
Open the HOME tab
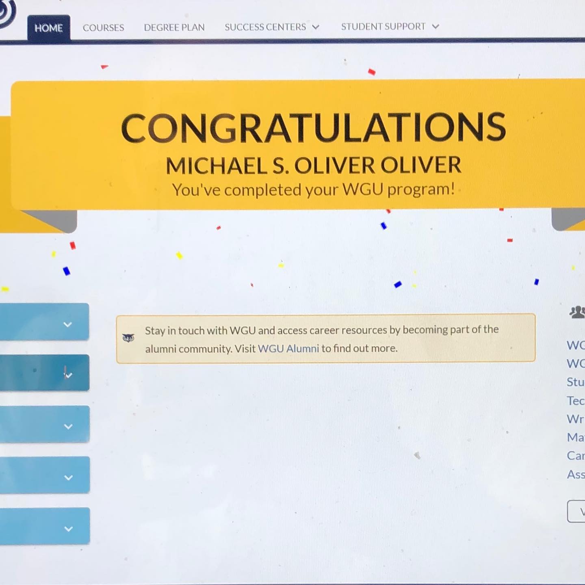coord(49,28)
